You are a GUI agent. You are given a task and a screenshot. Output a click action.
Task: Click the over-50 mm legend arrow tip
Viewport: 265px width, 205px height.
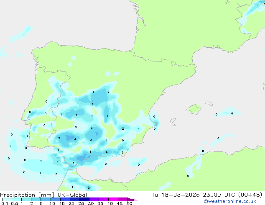[132, 200]
